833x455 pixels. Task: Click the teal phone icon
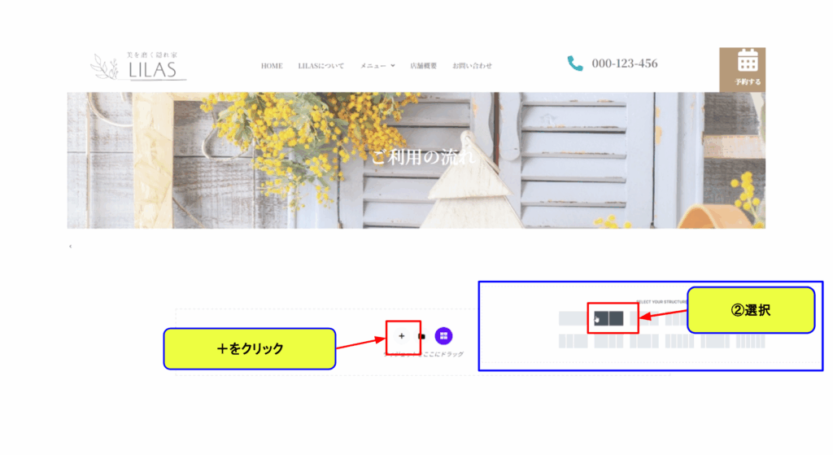point(575,63)
